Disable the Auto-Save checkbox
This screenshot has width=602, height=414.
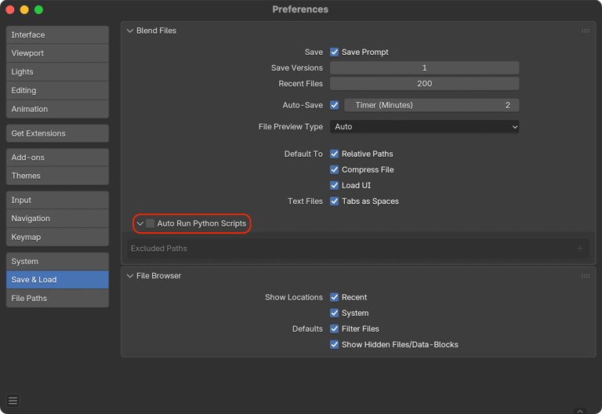click(335, 105)
